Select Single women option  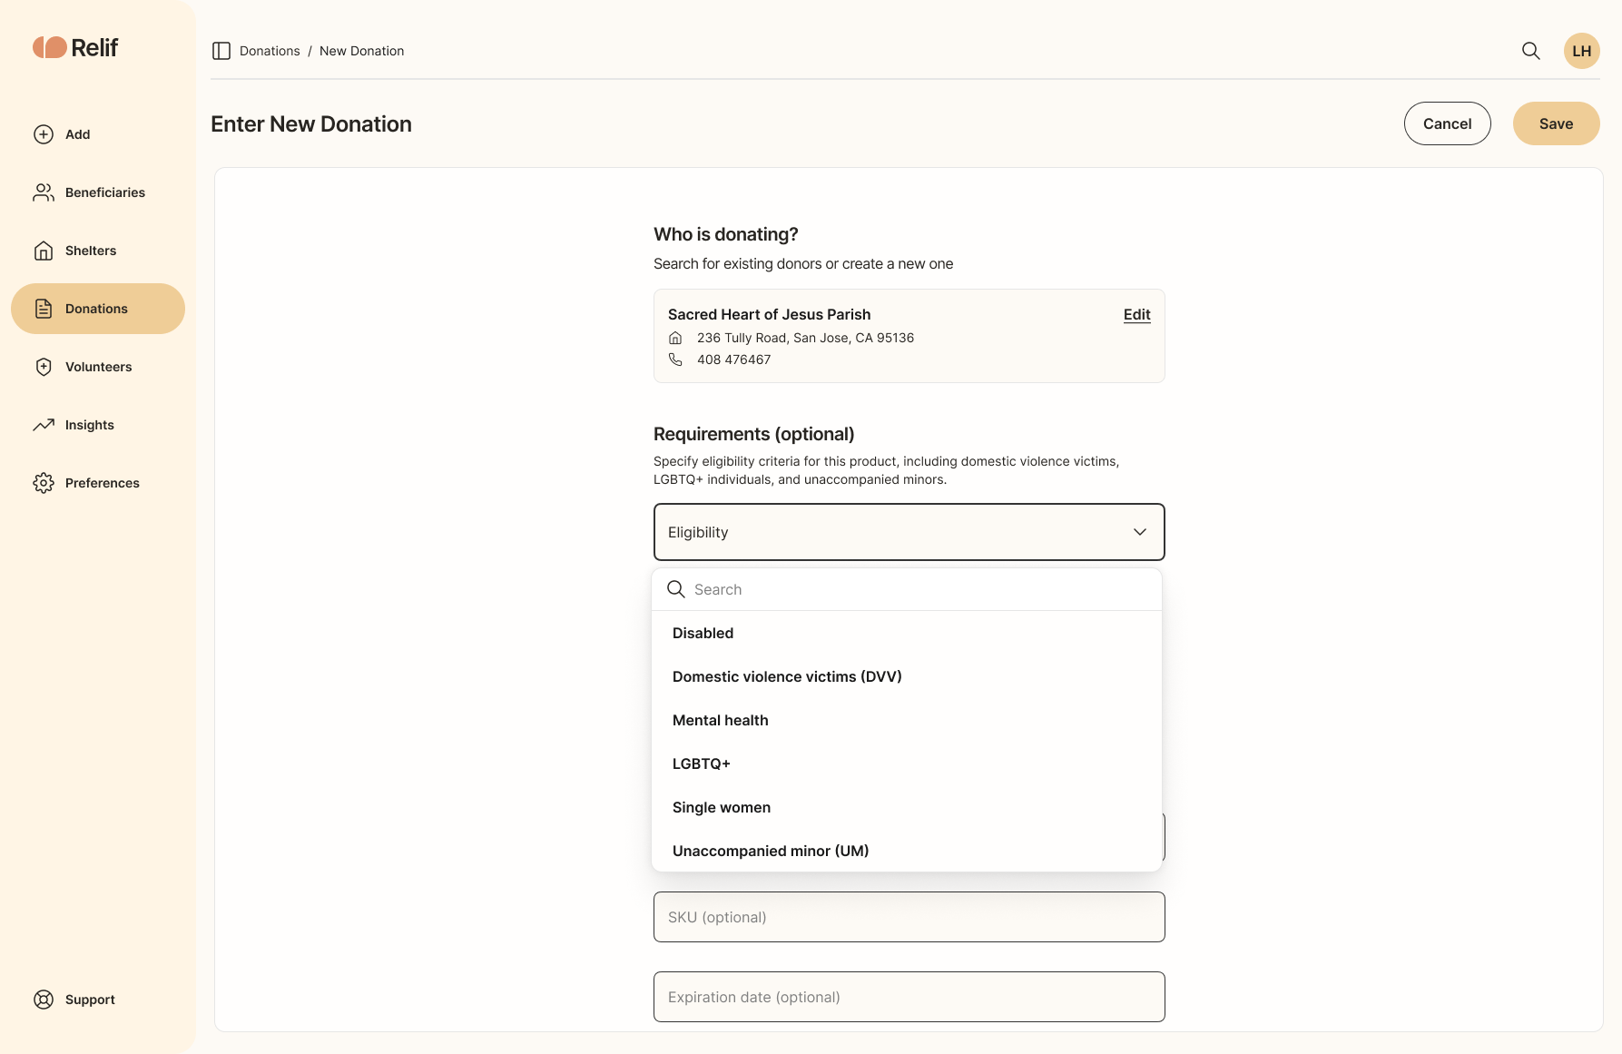pos(907,807)
